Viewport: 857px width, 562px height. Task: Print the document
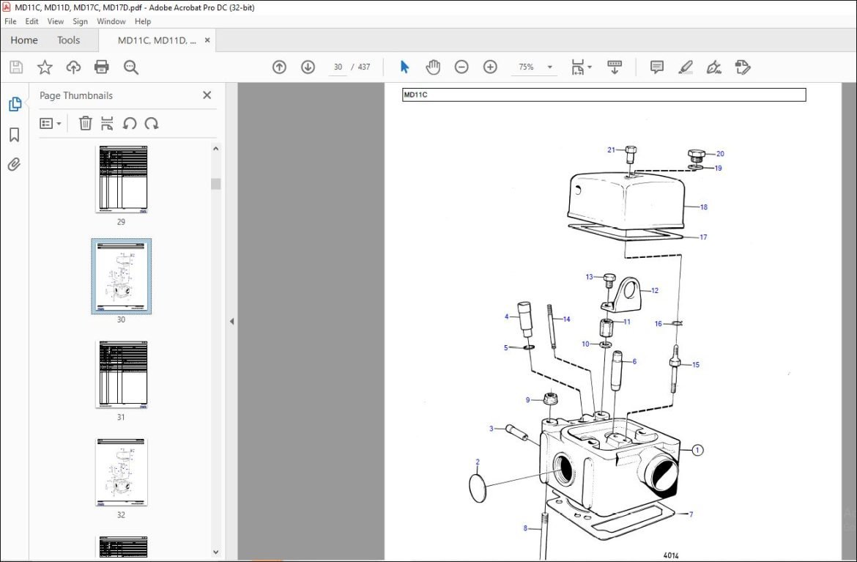click(102, 67)
